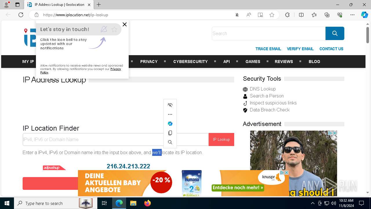Launch Firefox from taskbar
The width and height of the screenshot is (371, 209).
148,203
